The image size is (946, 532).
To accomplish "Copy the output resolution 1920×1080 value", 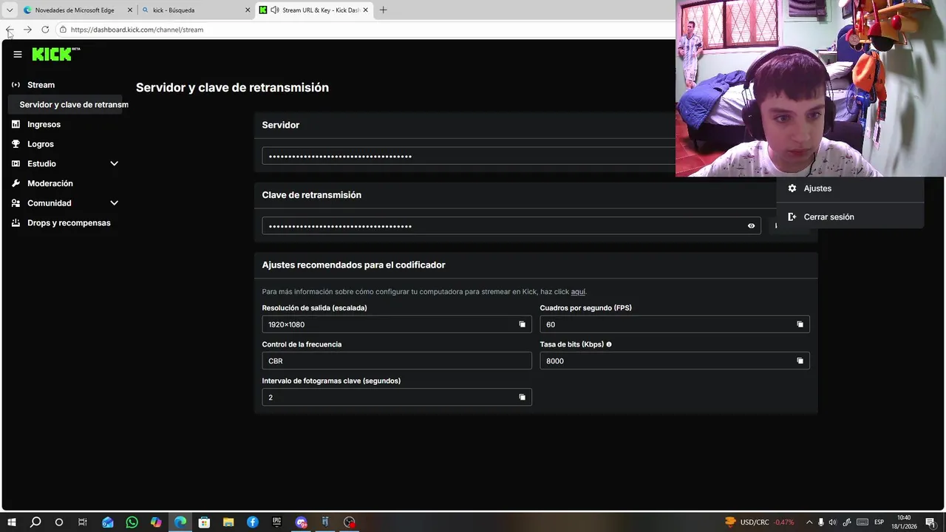I will tap(522, 324).
